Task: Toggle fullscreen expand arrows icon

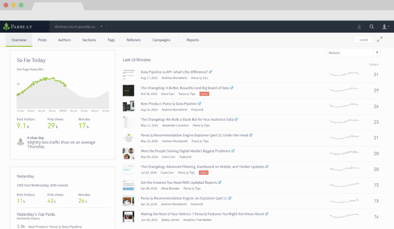Action: (x=380, y=40)
